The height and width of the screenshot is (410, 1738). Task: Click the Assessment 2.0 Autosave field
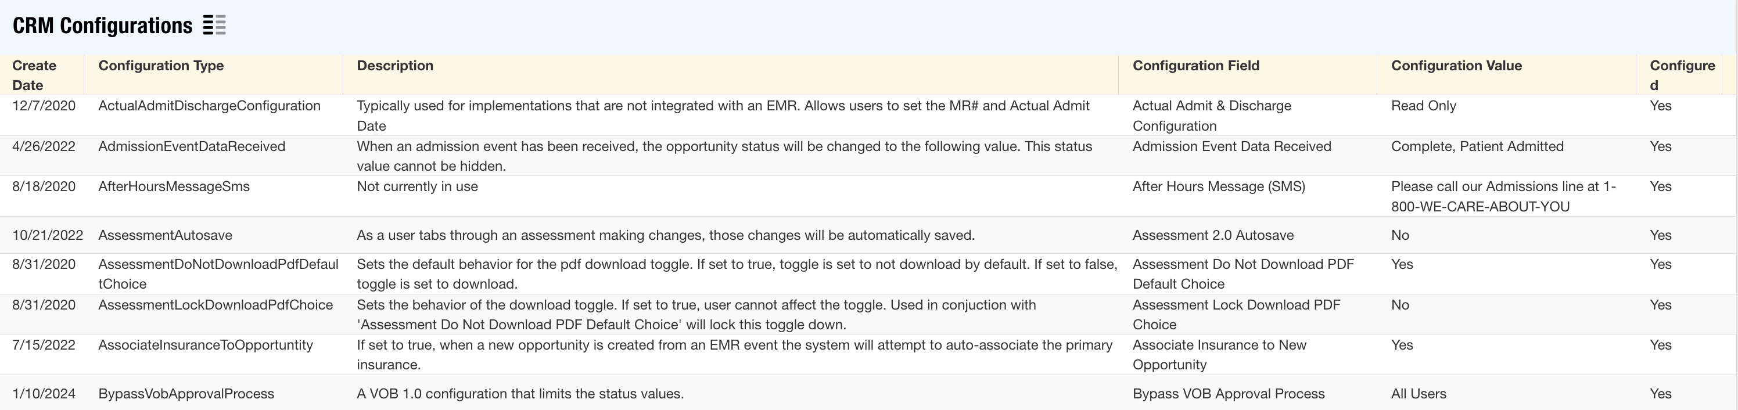1212,235
